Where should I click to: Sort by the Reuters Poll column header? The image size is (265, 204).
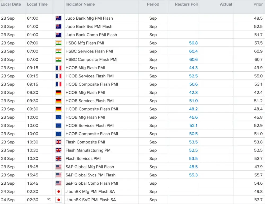(x=186, y=4)
